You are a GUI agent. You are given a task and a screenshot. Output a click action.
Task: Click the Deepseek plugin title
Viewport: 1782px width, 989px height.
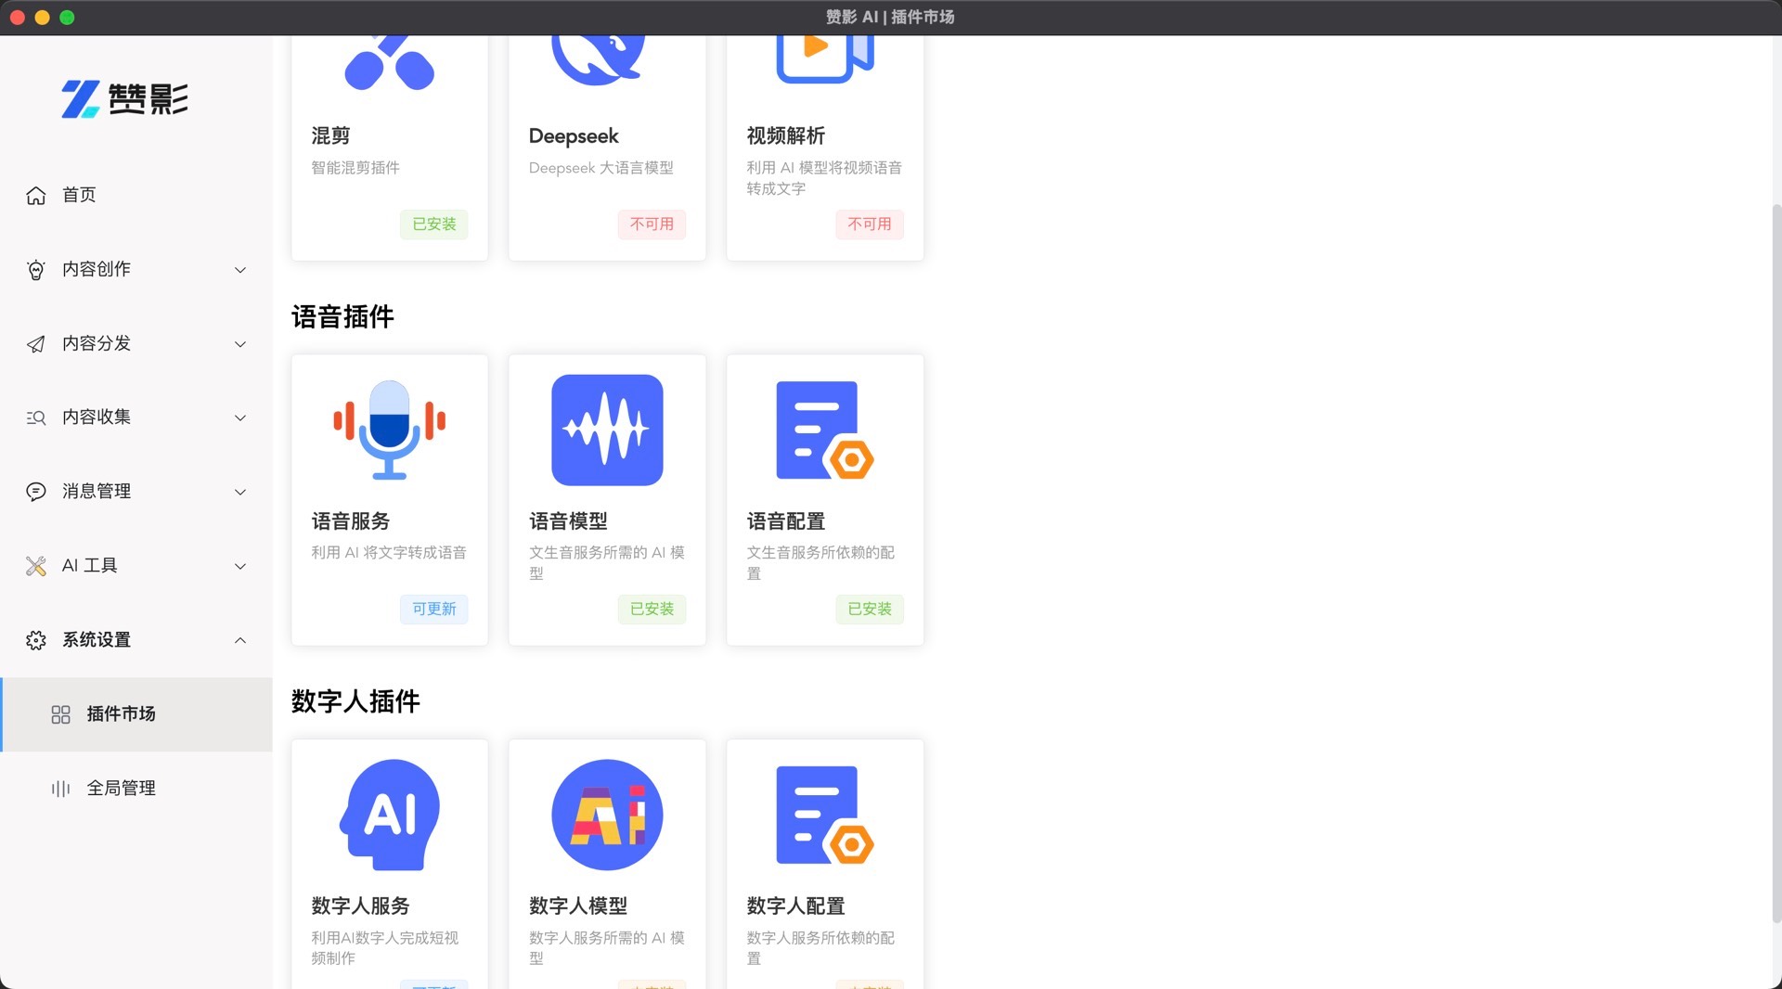pos(574,136)
